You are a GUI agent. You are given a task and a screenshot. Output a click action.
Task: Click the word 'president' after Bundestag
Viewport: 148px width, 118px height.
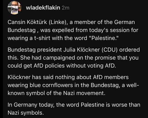[49, 50]
